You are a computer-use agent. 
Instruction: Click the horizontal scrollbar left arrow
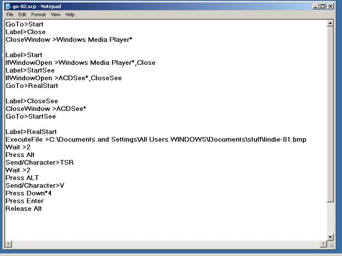pos(8,244)
